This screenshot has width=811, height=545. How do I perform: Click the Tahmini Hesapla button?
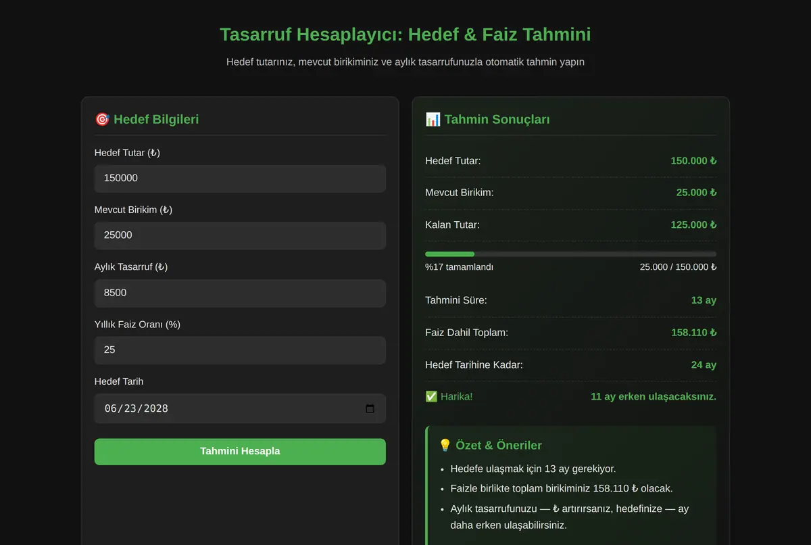[240, 452]
